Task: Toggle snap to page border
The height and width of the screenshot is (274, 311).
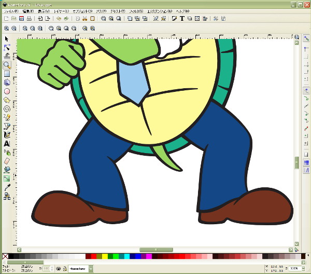Action: coord(306,155)
